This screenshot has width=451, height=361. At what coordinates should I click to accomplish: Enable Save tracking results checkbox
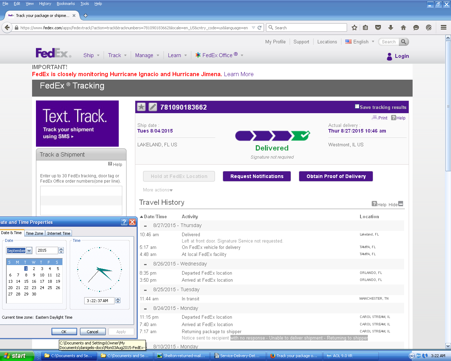(357, 106)
